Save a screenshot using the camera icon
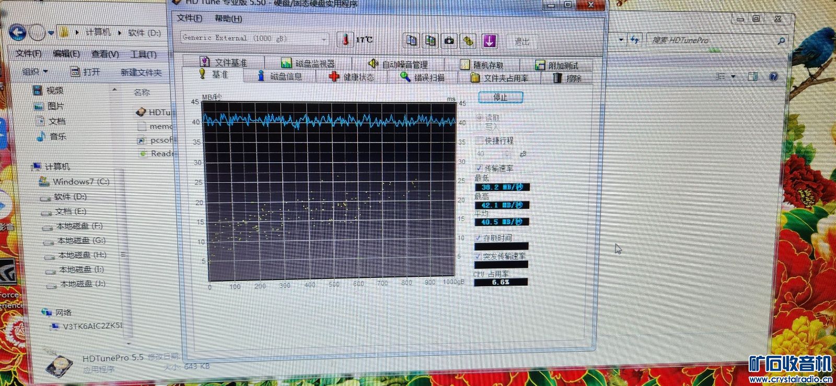 (449, 41)
